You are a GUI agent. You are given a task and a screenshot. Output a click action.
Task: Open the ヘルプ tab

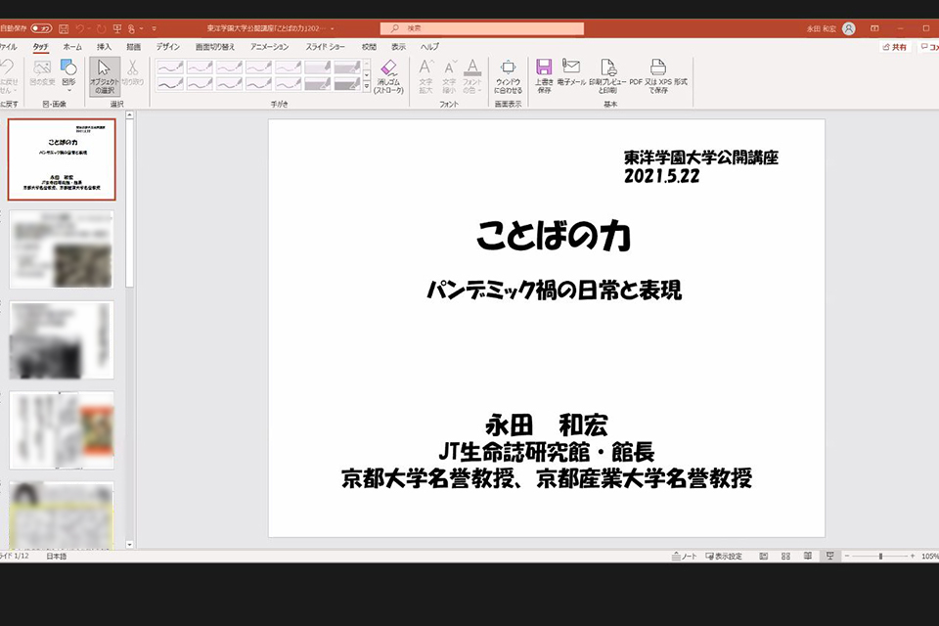point(429,47)
